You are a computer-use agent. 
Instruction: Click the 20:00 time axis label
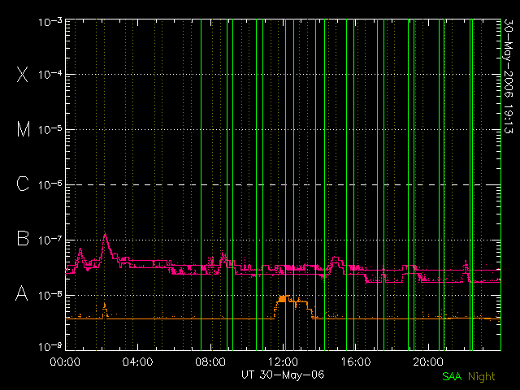click(x=428, y=361)
